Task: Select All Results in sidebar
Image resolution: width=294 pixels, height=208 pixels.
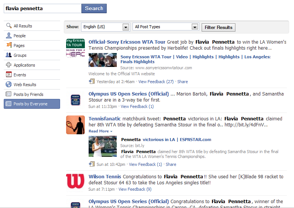Action: pyautogui.click(x=32, y=26)
